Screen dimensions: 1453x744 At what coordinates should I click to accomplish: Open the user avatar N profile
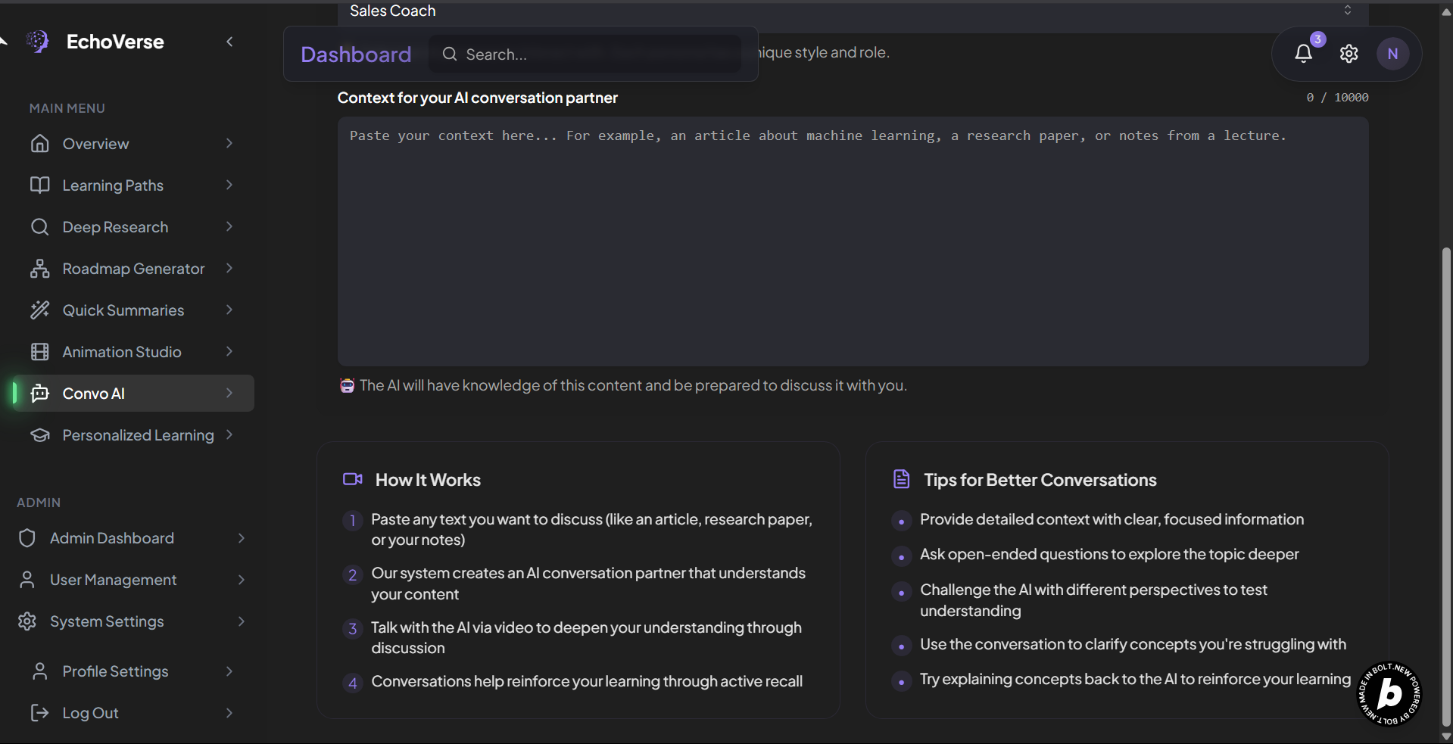pos(1392,54)
